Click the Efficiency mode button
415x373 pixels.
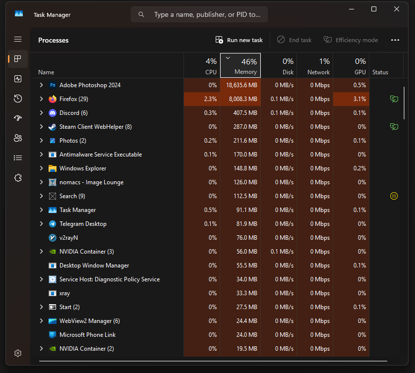(351, 40)
